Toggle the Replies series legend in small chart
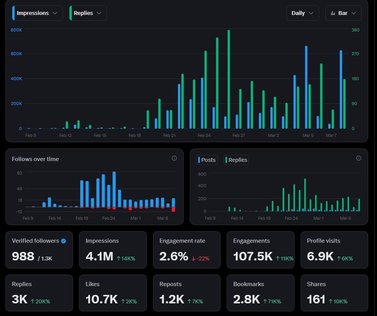Screen dimensions: 377x316 [x=236, y=160]
